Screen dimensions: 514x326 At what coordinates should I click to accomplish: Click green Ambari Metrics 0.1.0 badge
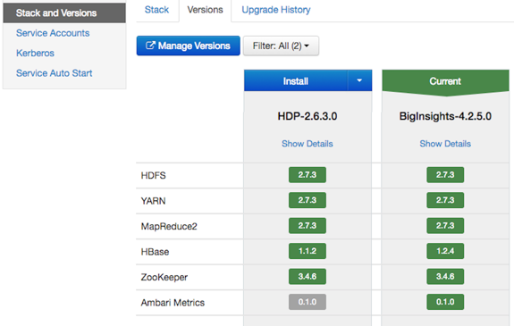(445, 302)
